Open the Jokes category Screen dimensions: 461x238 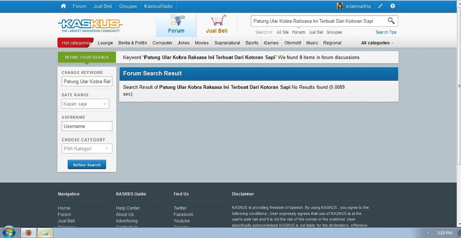click(183, 43)
